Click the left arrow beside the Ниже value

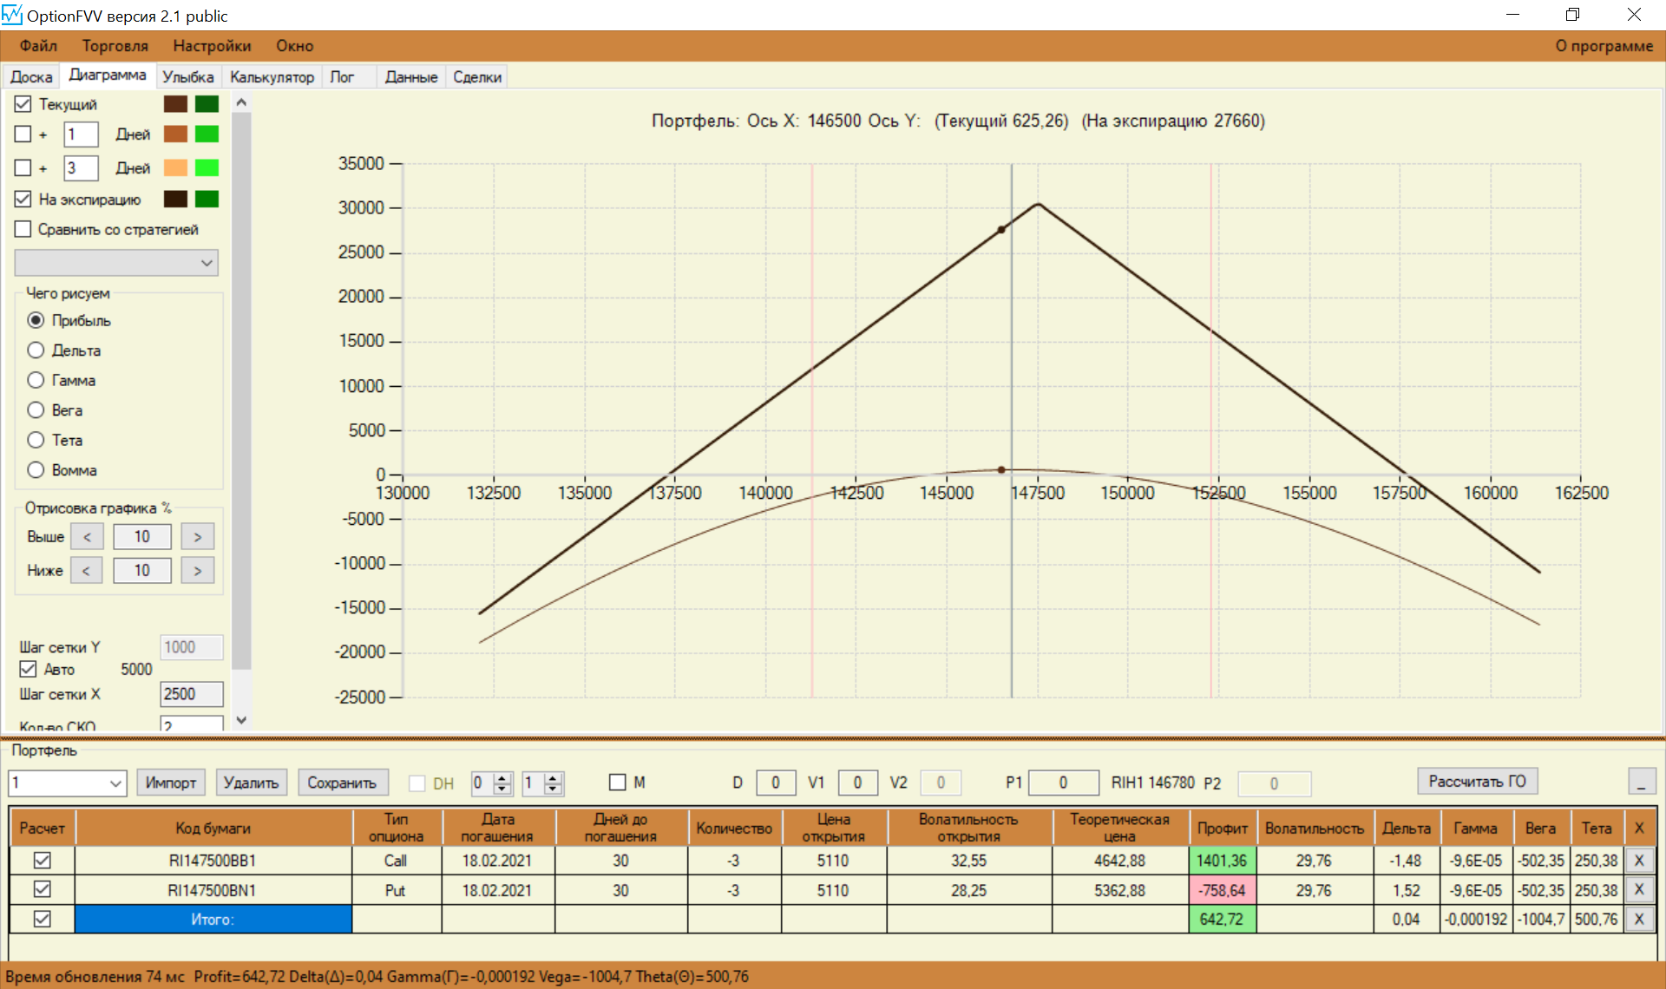click(86, 571)
